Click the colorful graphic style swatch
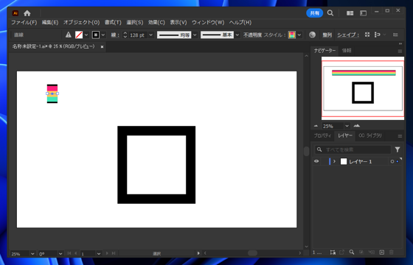 tap(292, 35)
